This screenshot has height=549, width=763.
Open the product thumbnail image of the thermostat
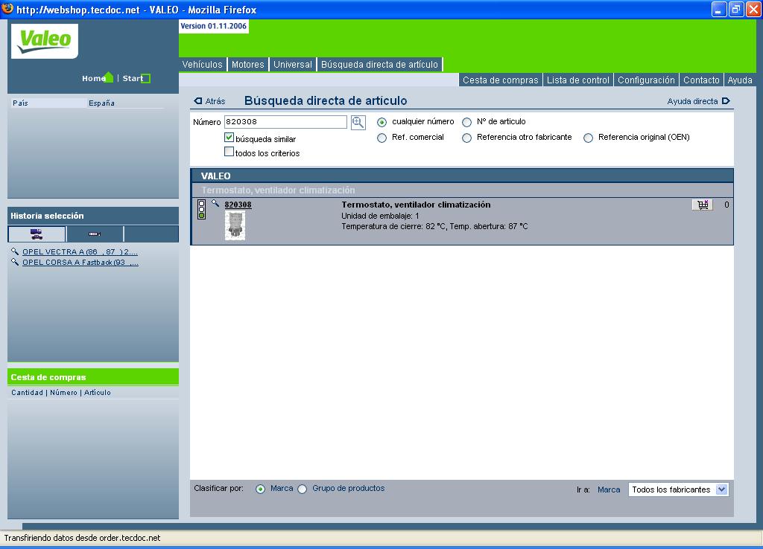235,225
